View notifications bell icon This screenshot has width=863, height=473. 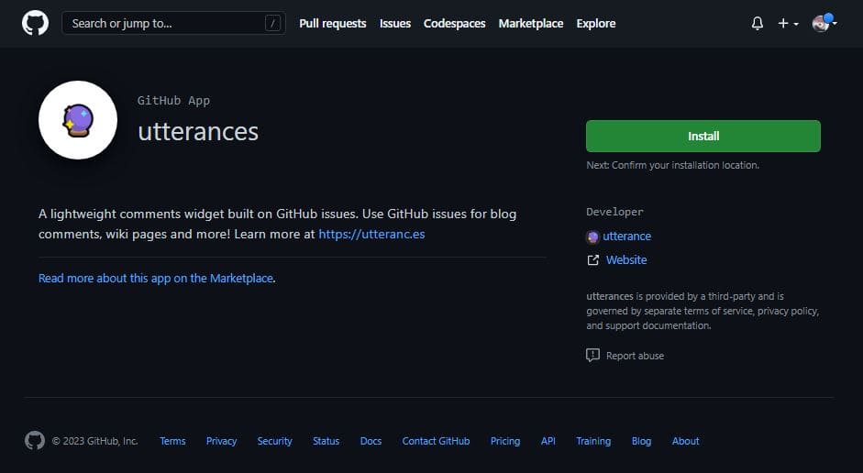(758, 23)
